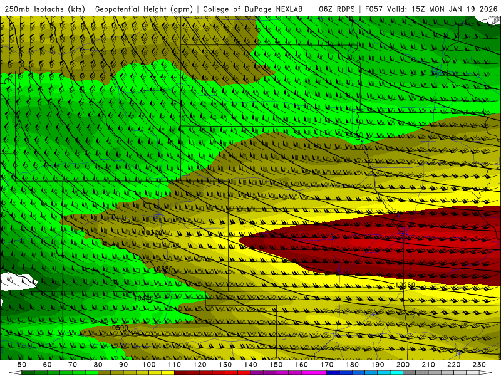Pick the magenta swatch in the color bar
Screen dimensions: 501x376
coord(321,373)
